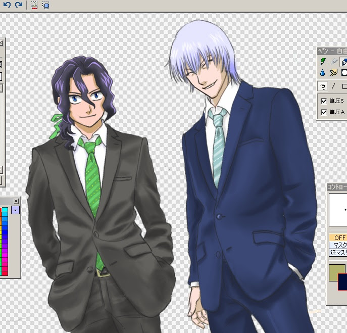
Task: Choose the straight line stroke mode
Action: pyautogui.click(x=333, y=86)
